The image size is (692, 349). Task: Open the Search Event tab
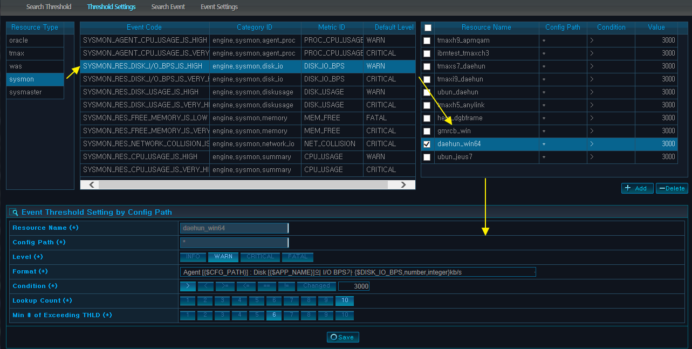pos(168,7)
